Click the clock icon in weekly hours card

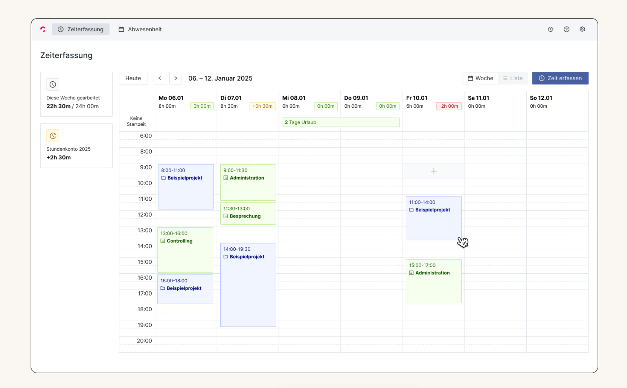[53, 84]
